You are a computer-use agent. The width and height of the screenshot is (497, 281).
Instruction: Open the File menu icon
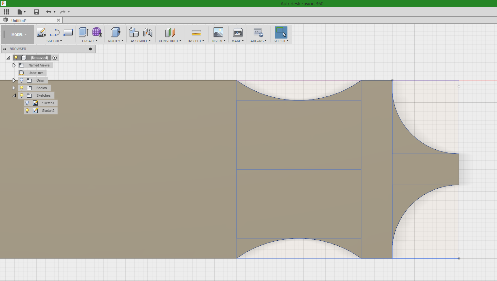(x=20, y=12)
